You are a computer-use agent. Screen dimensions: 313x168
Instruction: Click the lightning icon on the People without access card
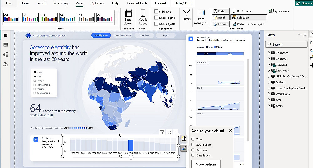(x=36, y=139)
